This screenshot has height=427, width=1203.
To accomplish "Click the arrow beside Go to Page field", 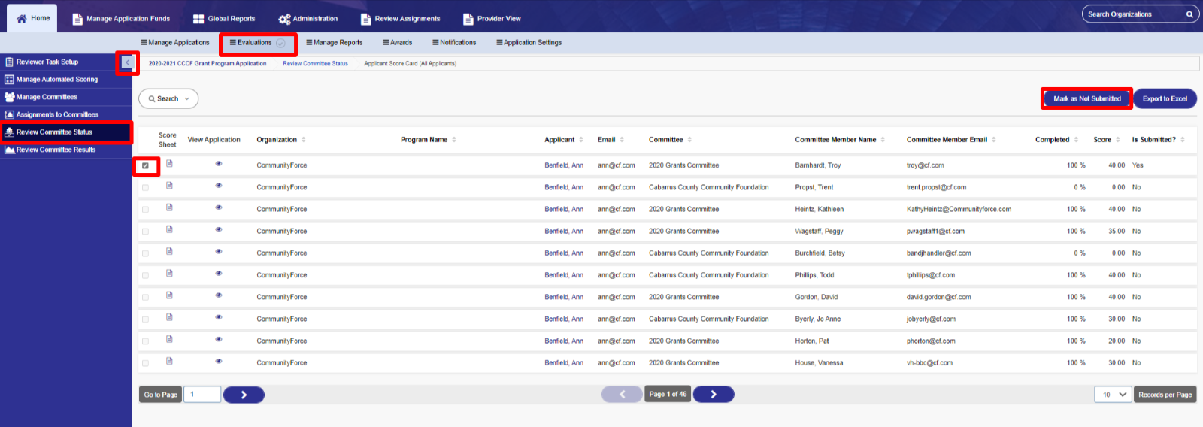I will click(x=244, y=395).
